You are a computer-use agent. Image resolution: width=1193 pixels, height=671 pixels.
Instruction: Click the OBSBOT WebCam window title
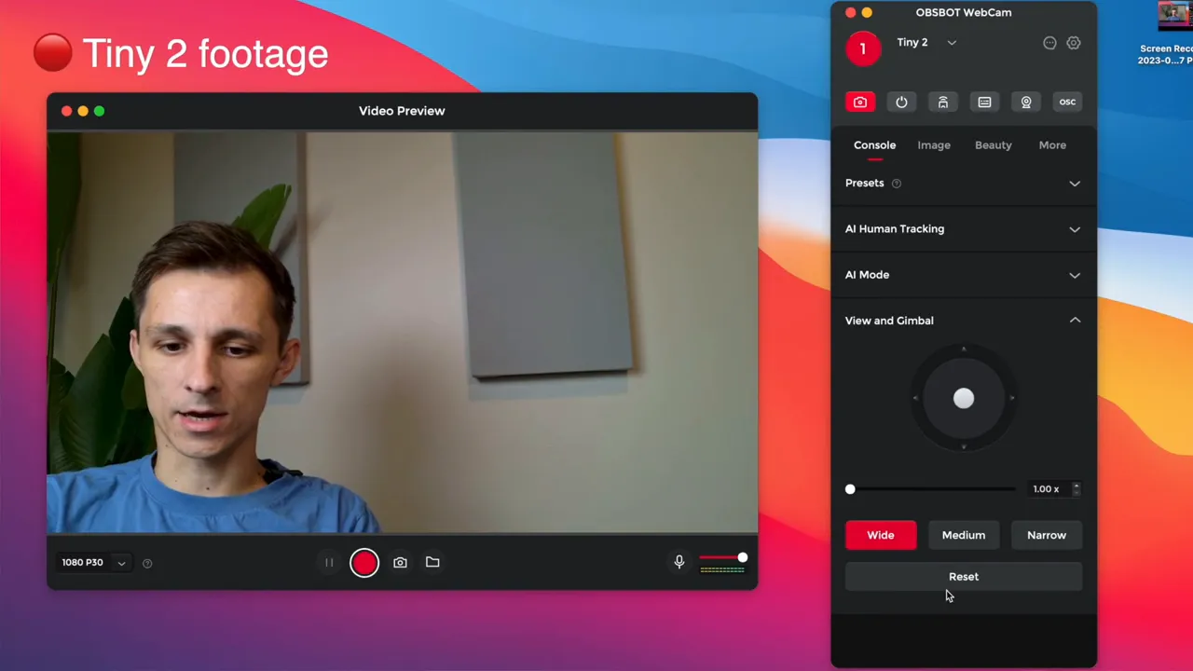[964, 12]
